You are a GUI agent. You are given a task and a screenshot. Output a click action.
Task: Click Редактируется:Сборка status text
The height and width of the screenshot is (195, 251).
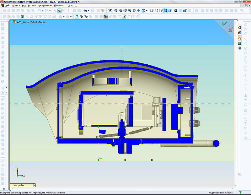221,192
